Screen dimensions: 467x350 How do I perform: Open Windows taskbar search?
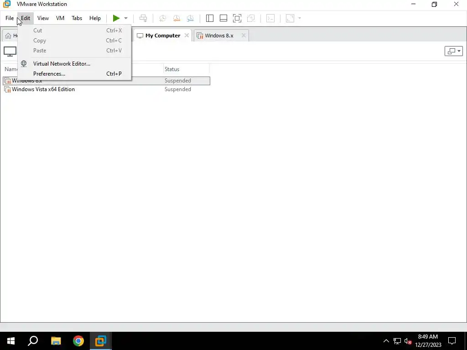point(33,341)
